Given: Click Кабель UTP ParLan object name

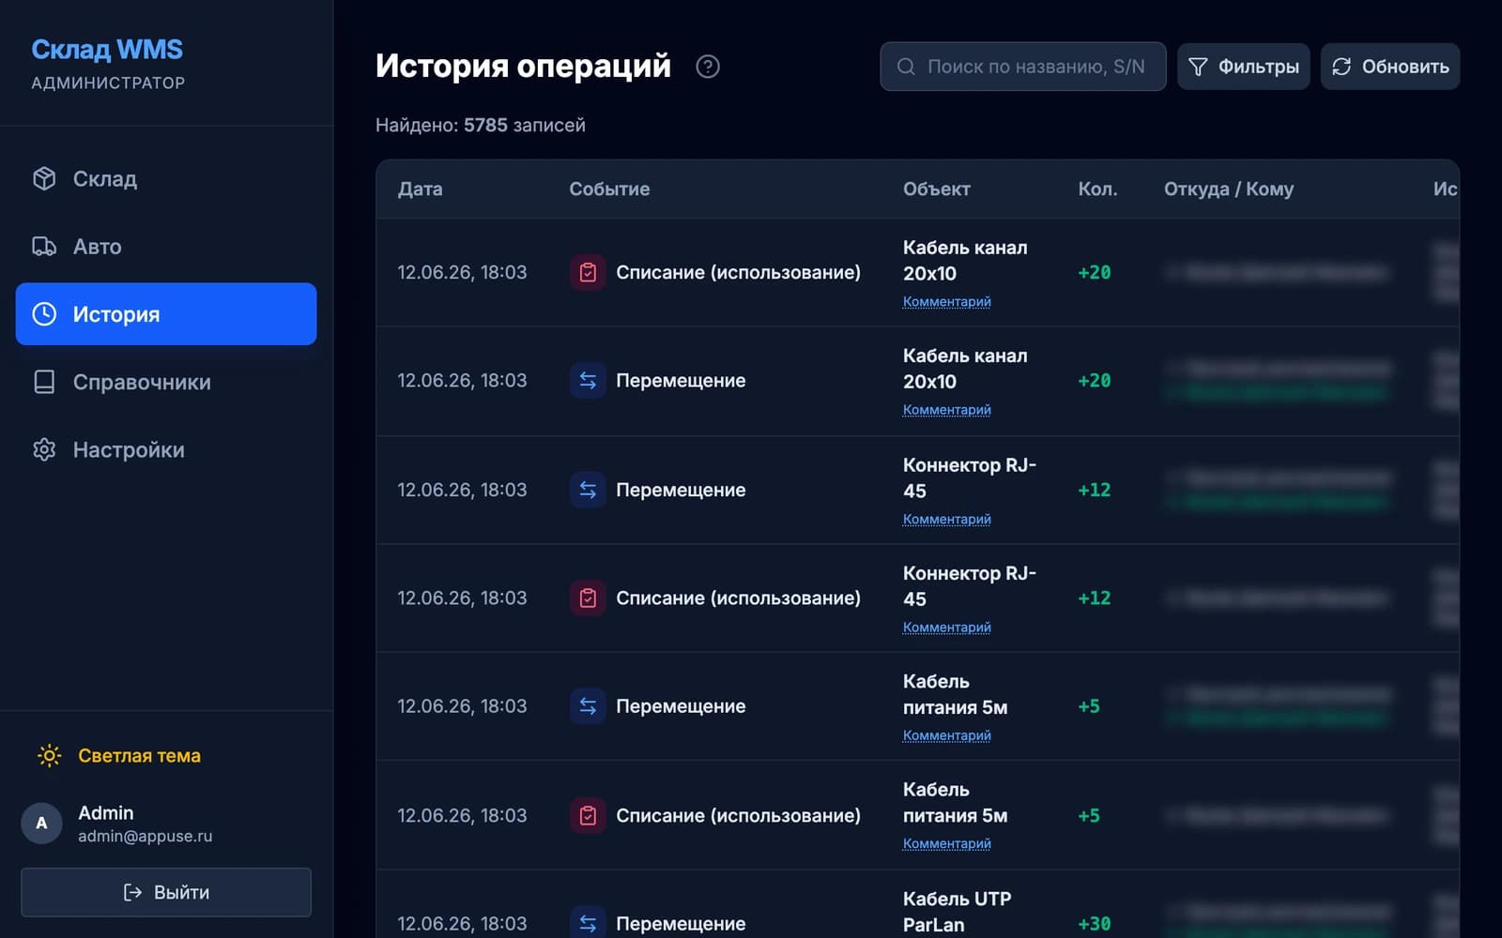Looking at the screenshot, I should point(957,911).
